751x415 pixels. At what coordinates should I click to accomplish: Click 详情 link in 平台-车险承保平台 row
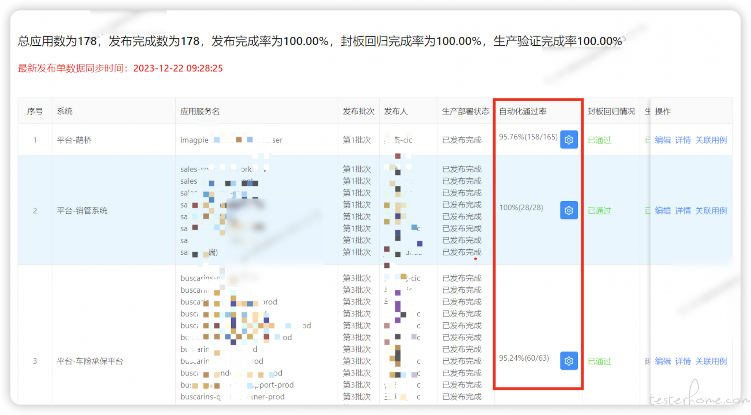[683, 361]
